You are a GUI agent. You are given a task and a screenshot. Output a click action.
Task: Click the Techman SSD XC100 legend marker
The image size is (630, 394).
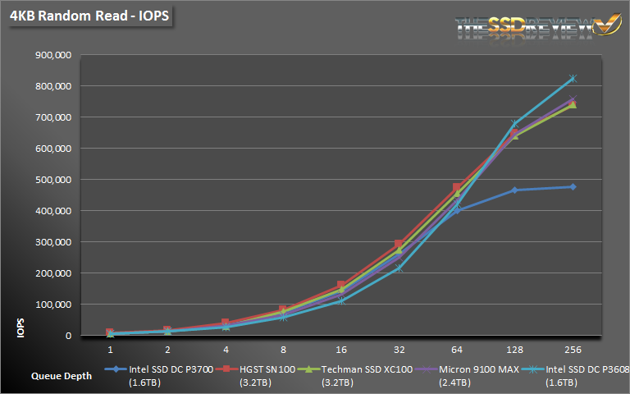pyautogui.click(x=308, y=369)
